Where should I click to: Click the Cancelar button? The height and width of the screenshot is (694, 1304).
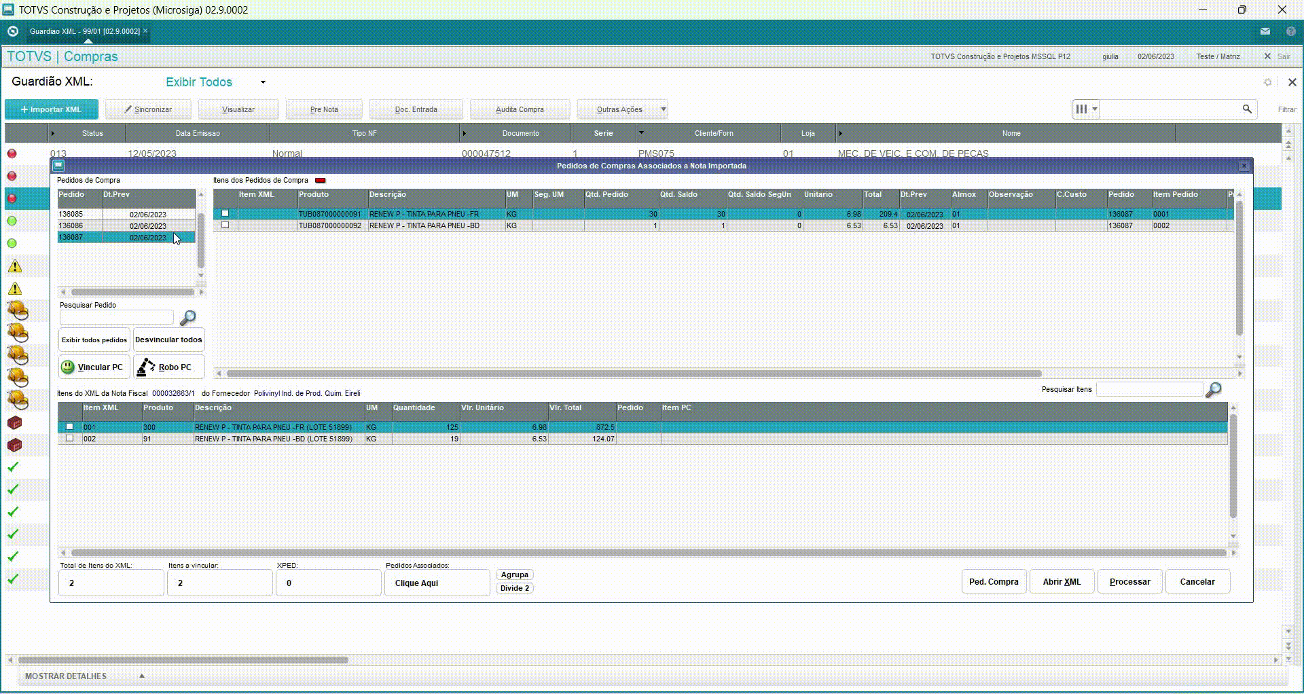[1197, 582]
